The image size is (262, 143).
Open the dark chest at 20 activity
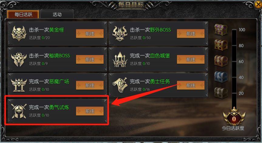[x=221, y=93]
